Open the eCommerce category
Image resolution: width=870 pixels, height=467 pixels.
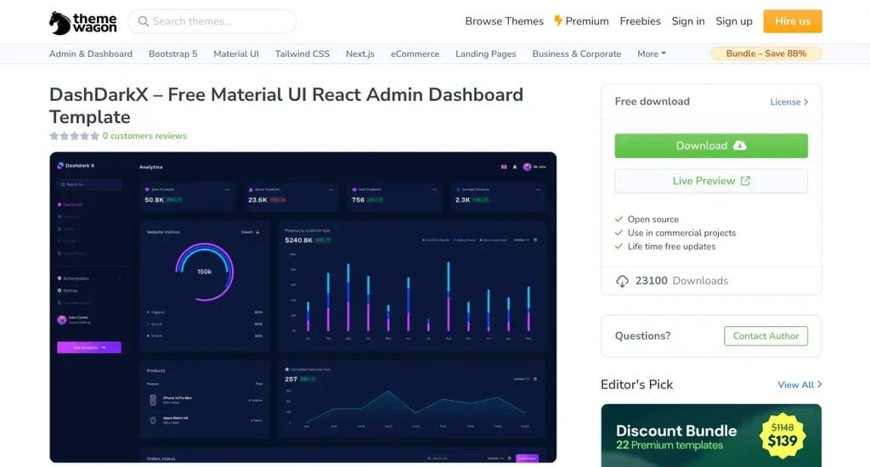[415, 53]
